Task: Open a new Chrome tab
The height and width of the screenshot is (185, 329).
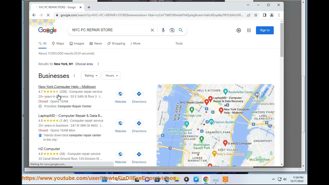Action: 89,7
